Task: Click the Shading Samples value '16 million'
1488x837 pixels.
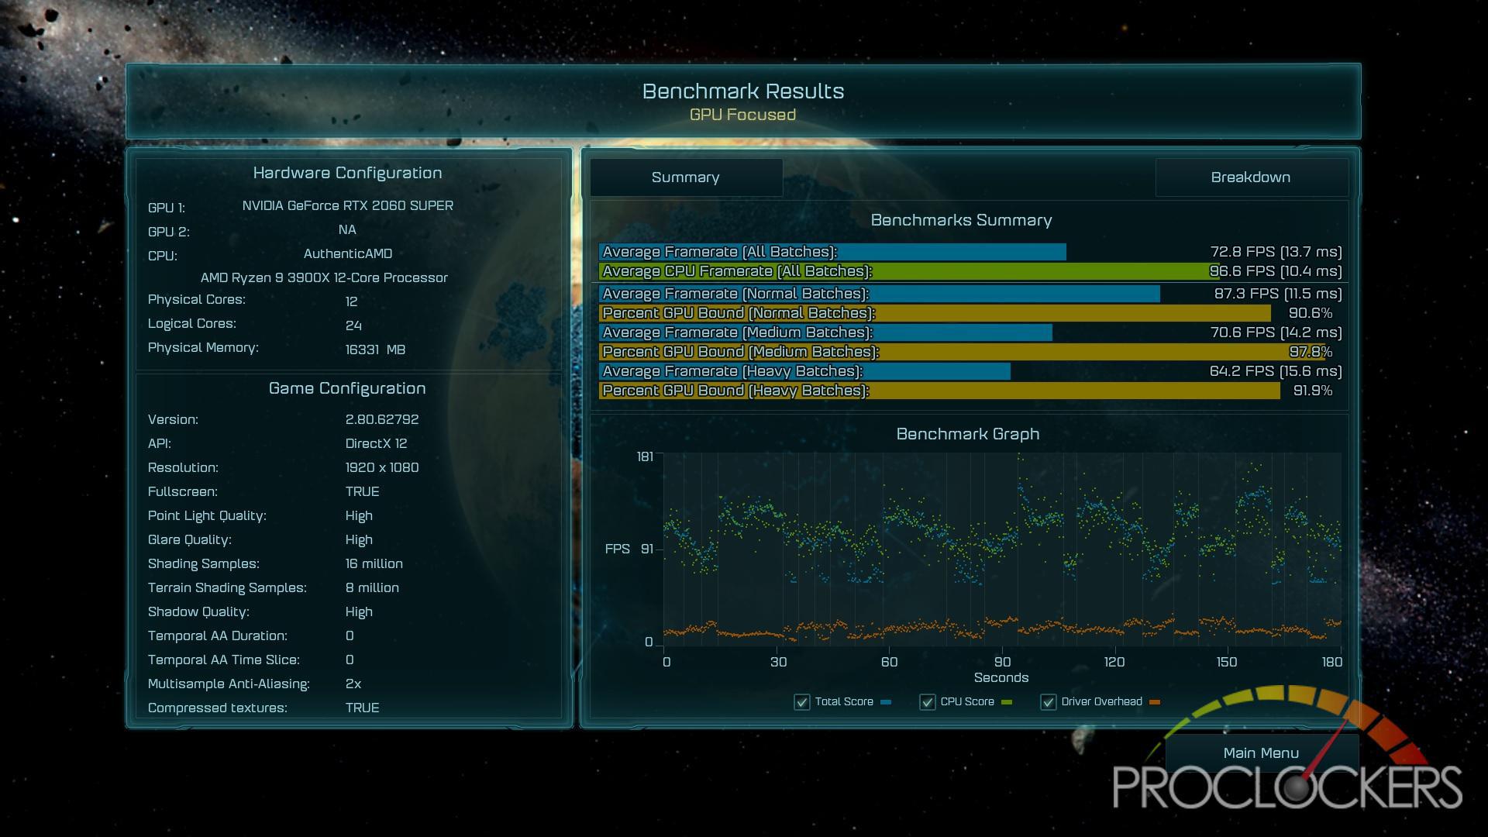Action: [x=374, y=563]
